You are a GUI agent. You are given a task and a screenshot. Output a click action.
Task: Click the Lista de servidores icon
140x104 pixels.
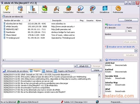[x=3, y=16]
